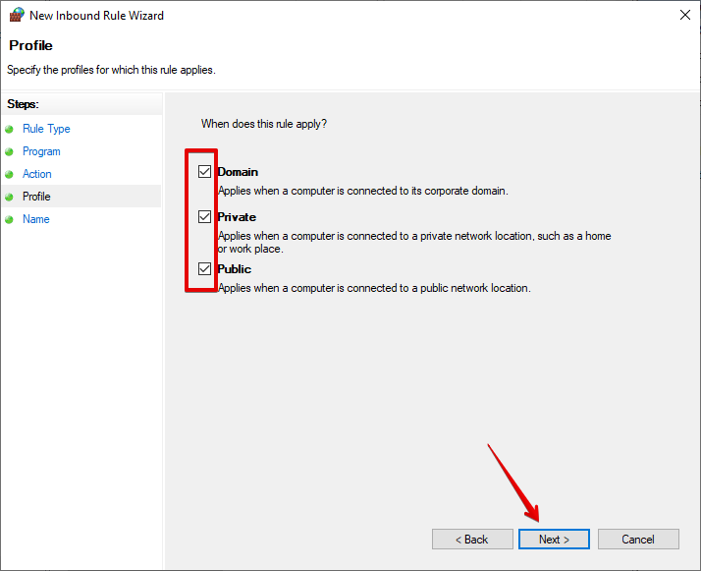Click the green bullet beside Rule Type
701x571 pixels.
pyautogui.click(x=10, y=129)
